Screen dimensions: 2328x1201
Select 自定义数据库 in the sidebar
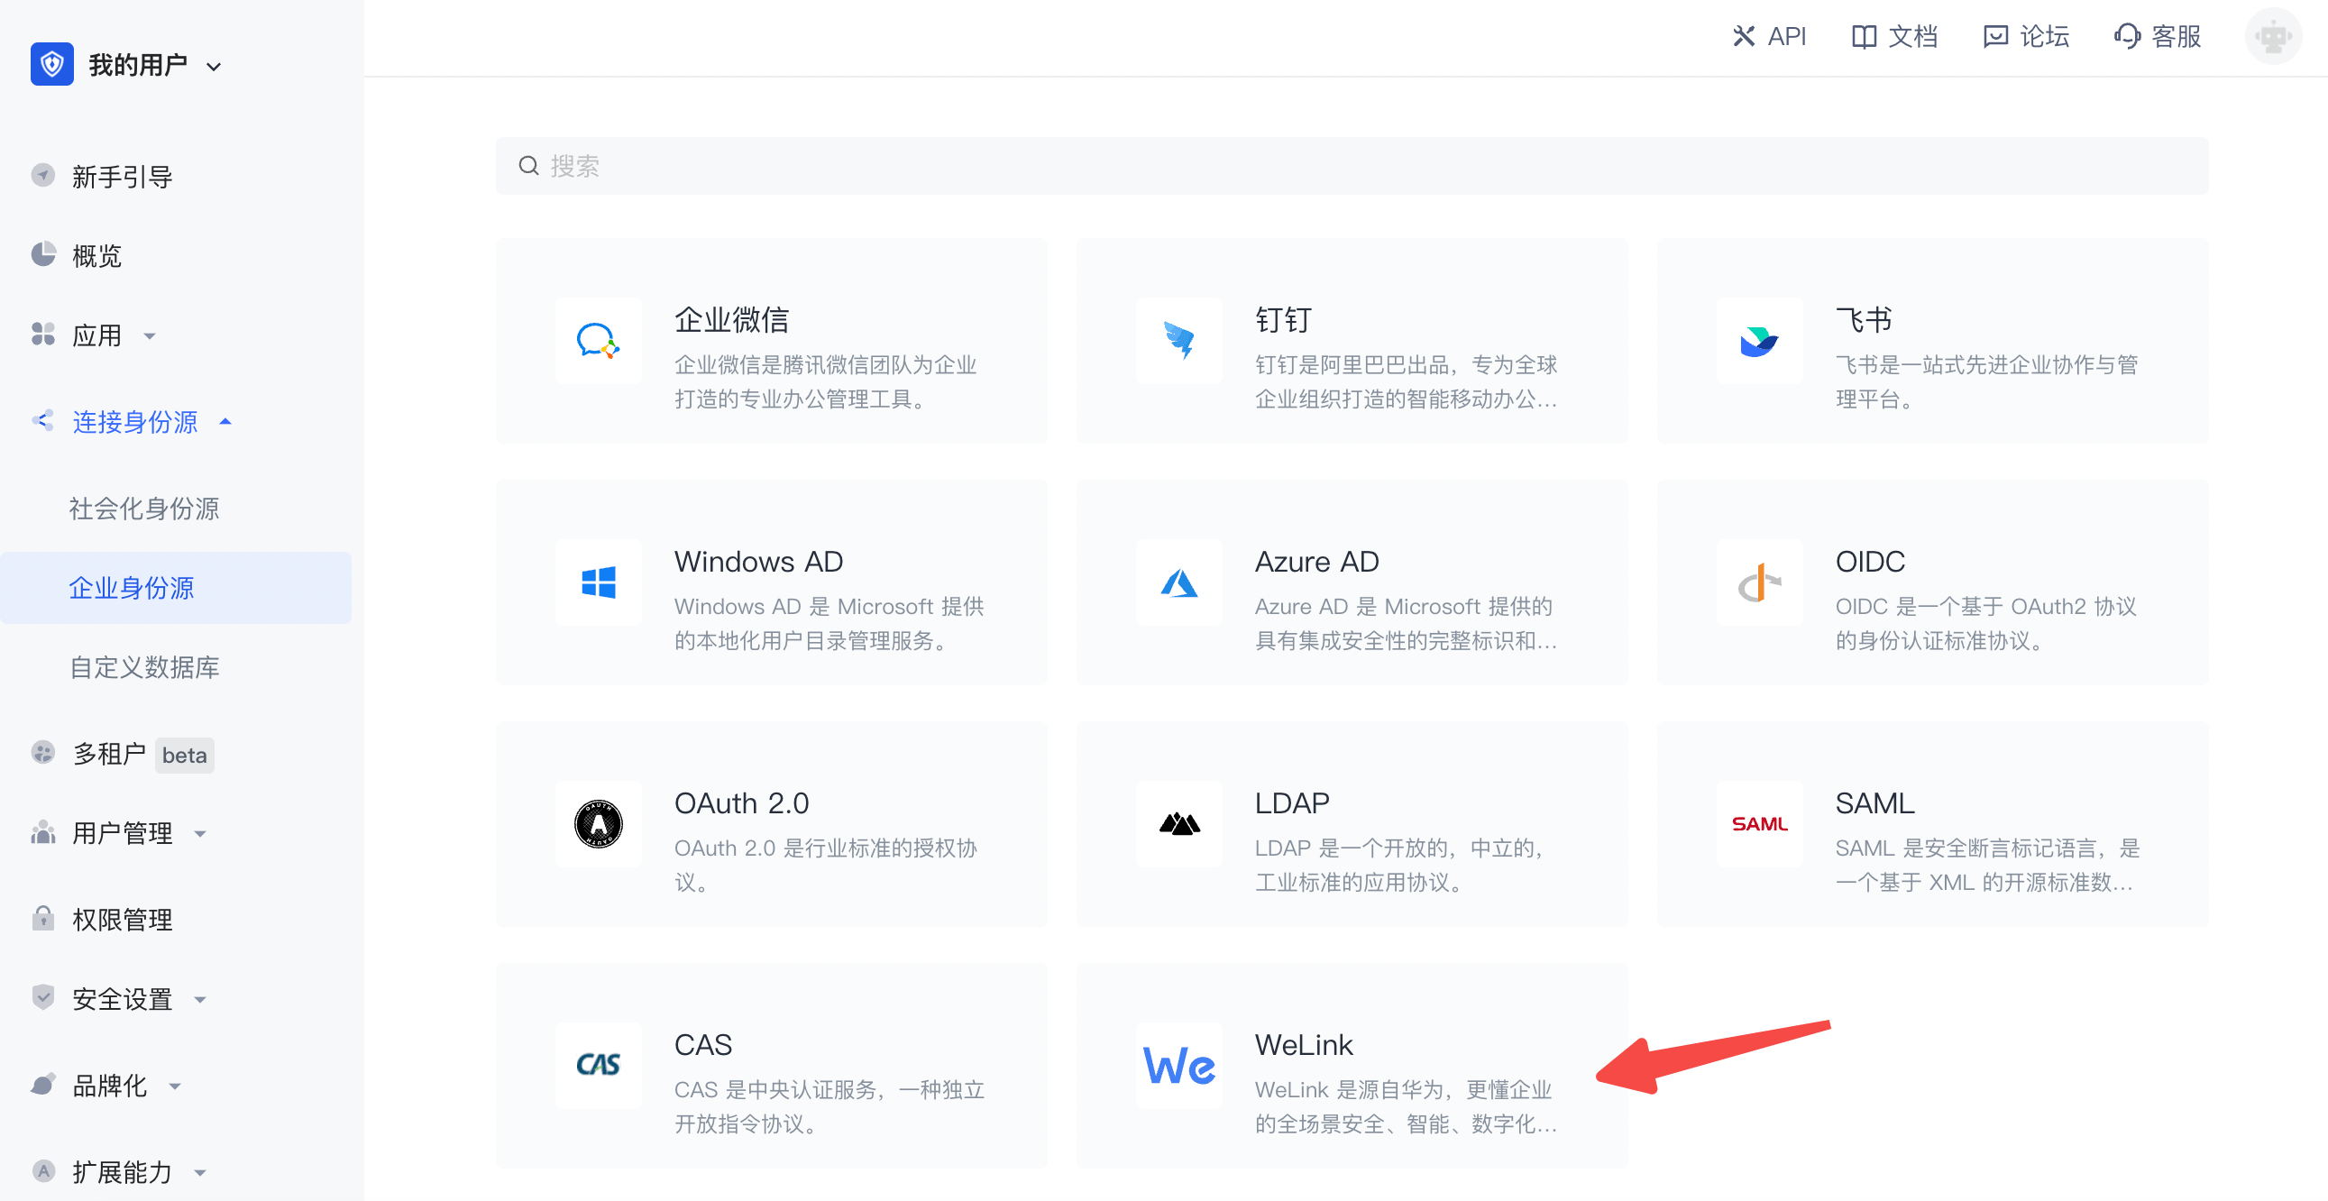[144, 667]
